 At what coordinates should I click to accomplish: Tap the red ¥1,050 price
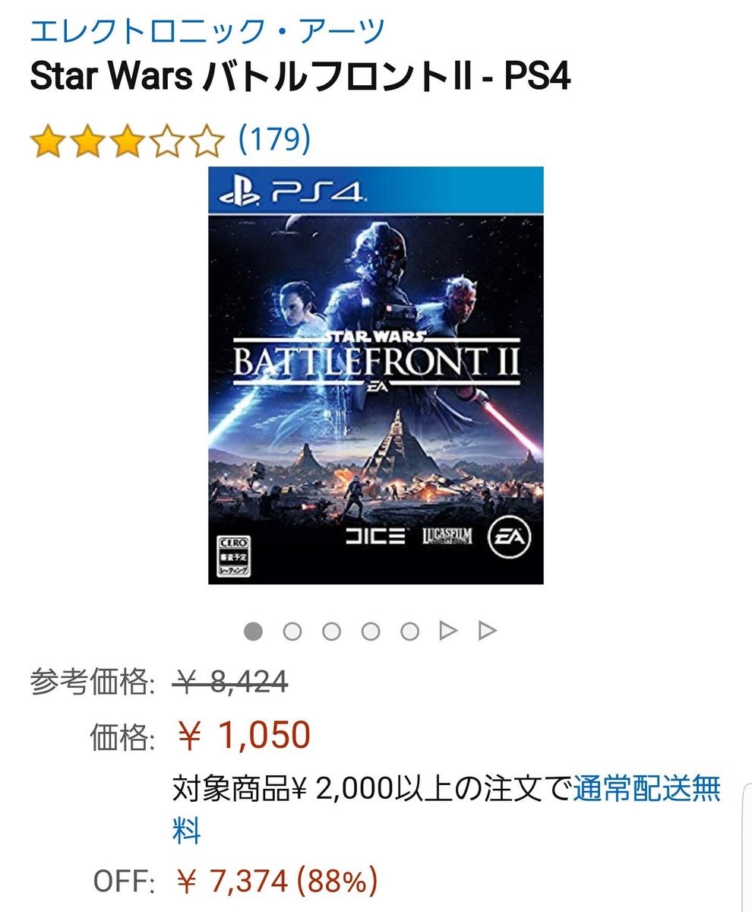244,735
